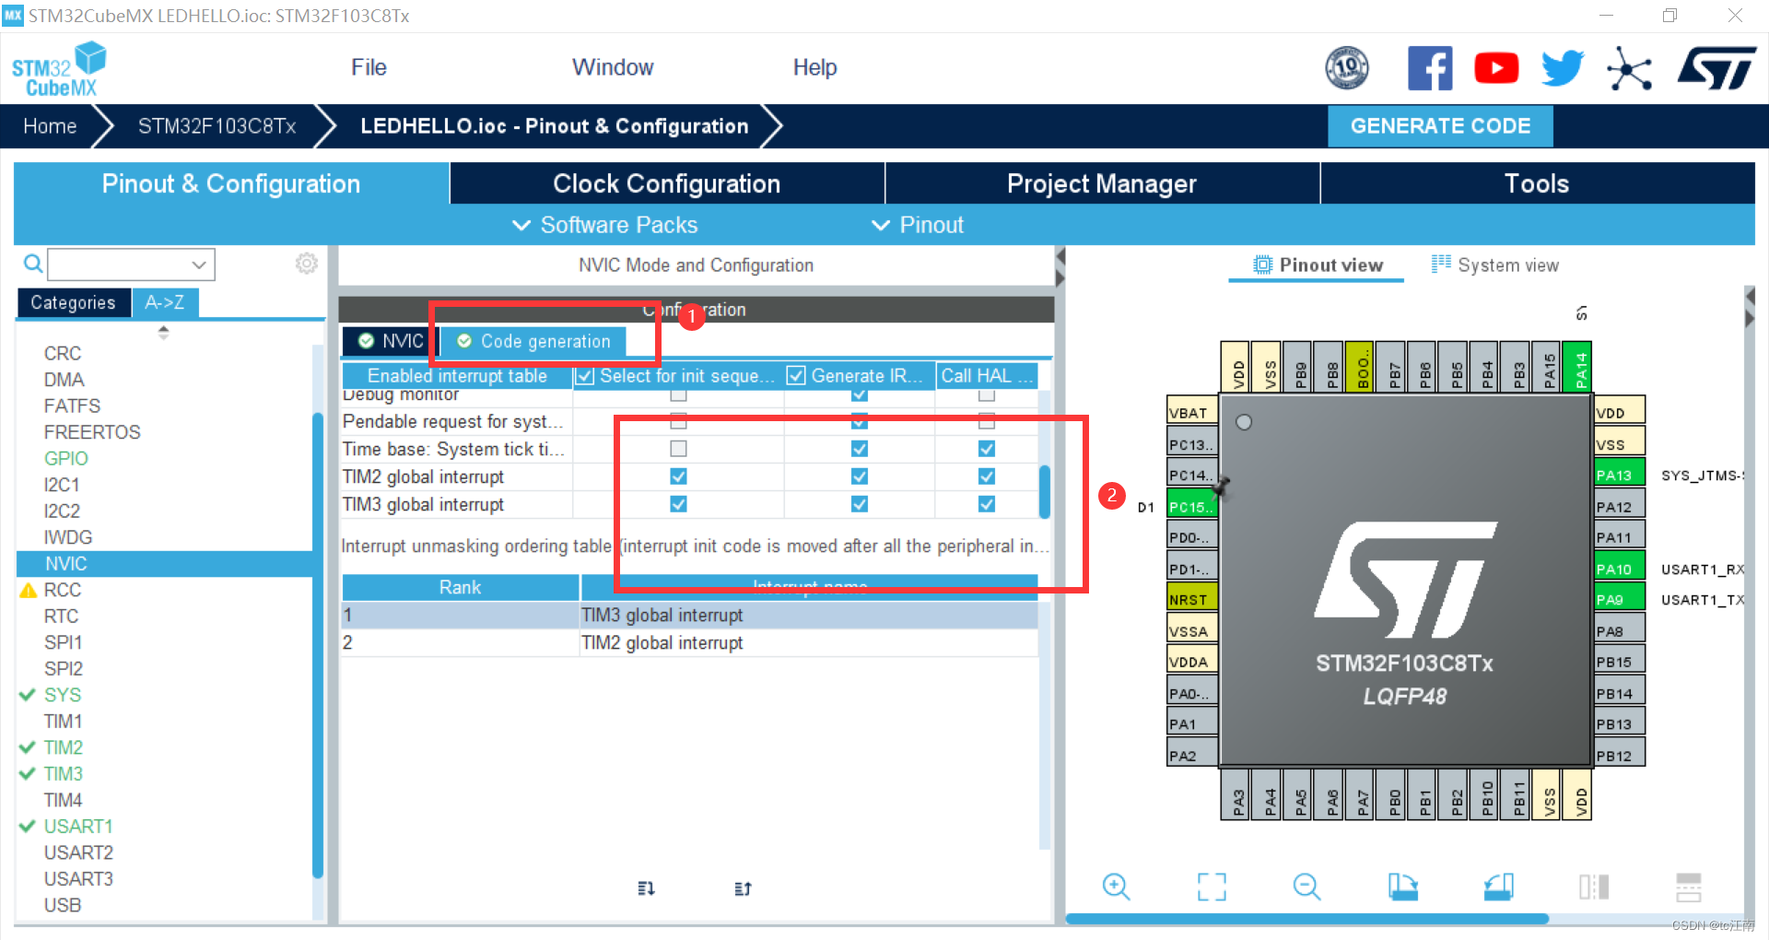Click the interrupt table vertical scrollbar

[1045, 493]
